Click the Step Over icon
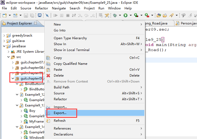 (x=86, y=15)
